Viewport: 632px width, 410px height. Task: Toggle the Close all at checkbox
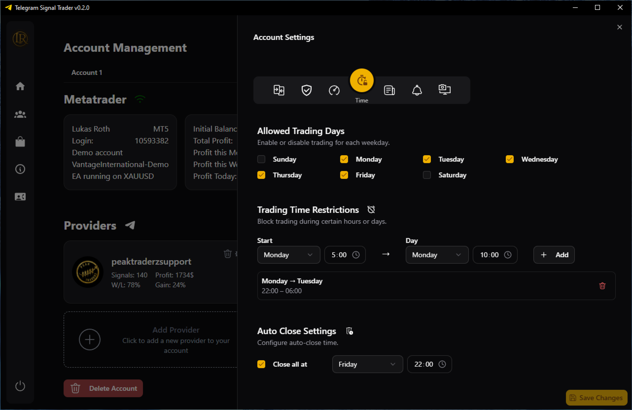point(261,364)
